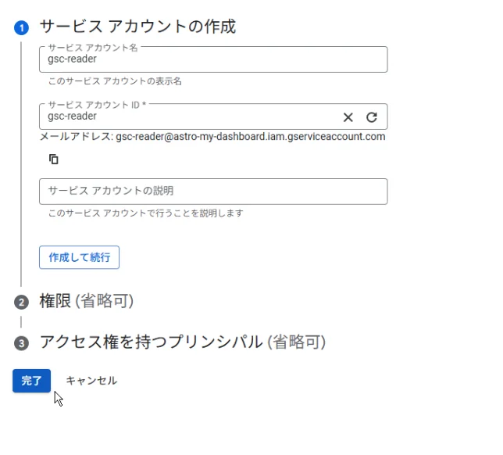Focus the サービス アカウント名 input field

pyautogui.click(x=212, y=61)
